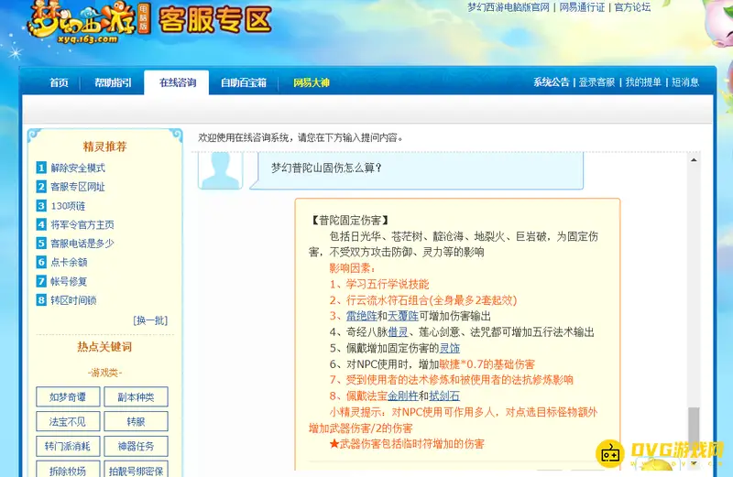Select 帐号修复 recommendation

point(69,281)
